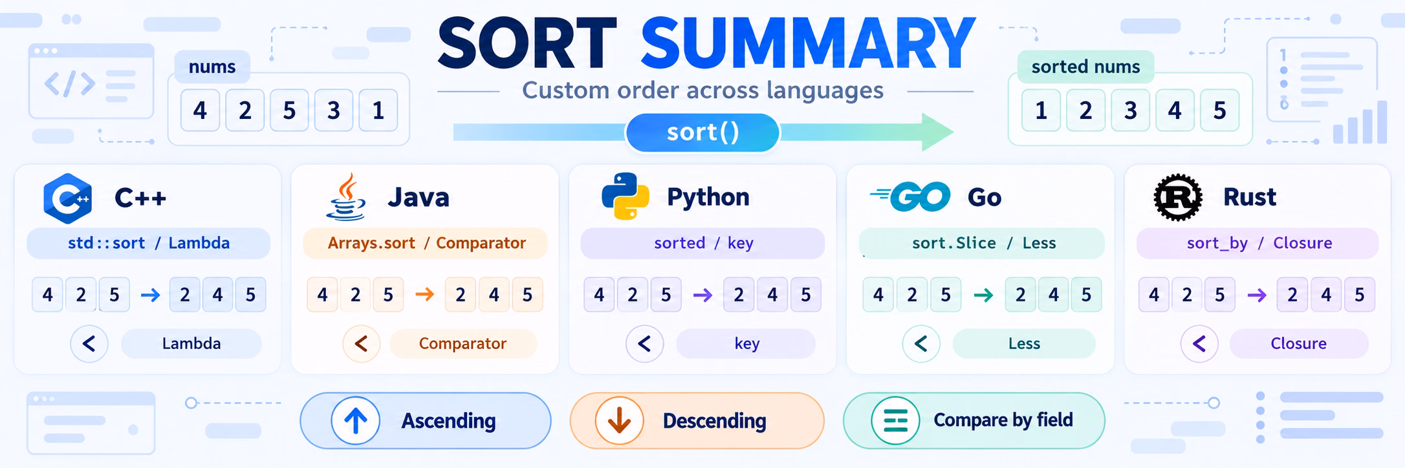Click the Descending down-arrow icon

(620, 421)
